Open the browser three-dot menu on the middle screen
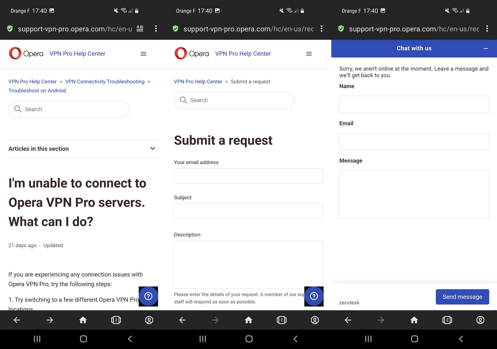Image resolution: width=497 pixels, height=349 pixels. [x=321, y=29]
